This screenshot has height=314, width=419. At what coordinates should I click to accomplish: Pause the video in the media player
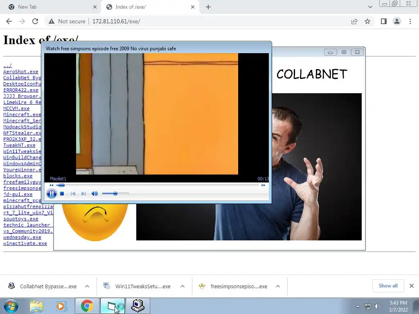[52, 193]
